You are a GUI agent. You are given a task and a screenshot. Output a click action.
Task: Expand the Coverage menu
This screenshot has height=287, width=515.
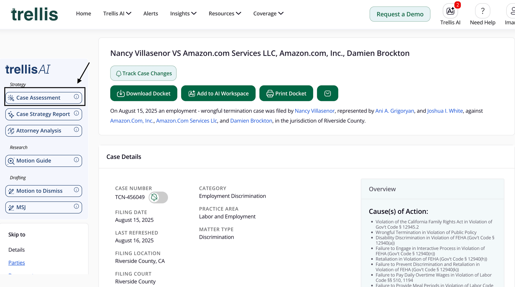tap(268, 13)
